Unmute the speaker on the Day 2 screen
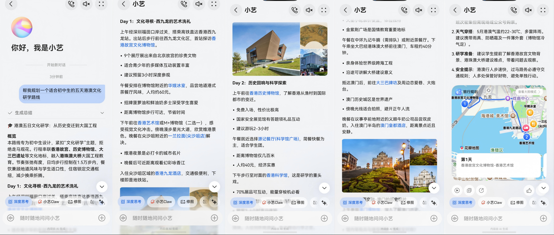Viewport: 554px width, 235px height. pos(309,10)
